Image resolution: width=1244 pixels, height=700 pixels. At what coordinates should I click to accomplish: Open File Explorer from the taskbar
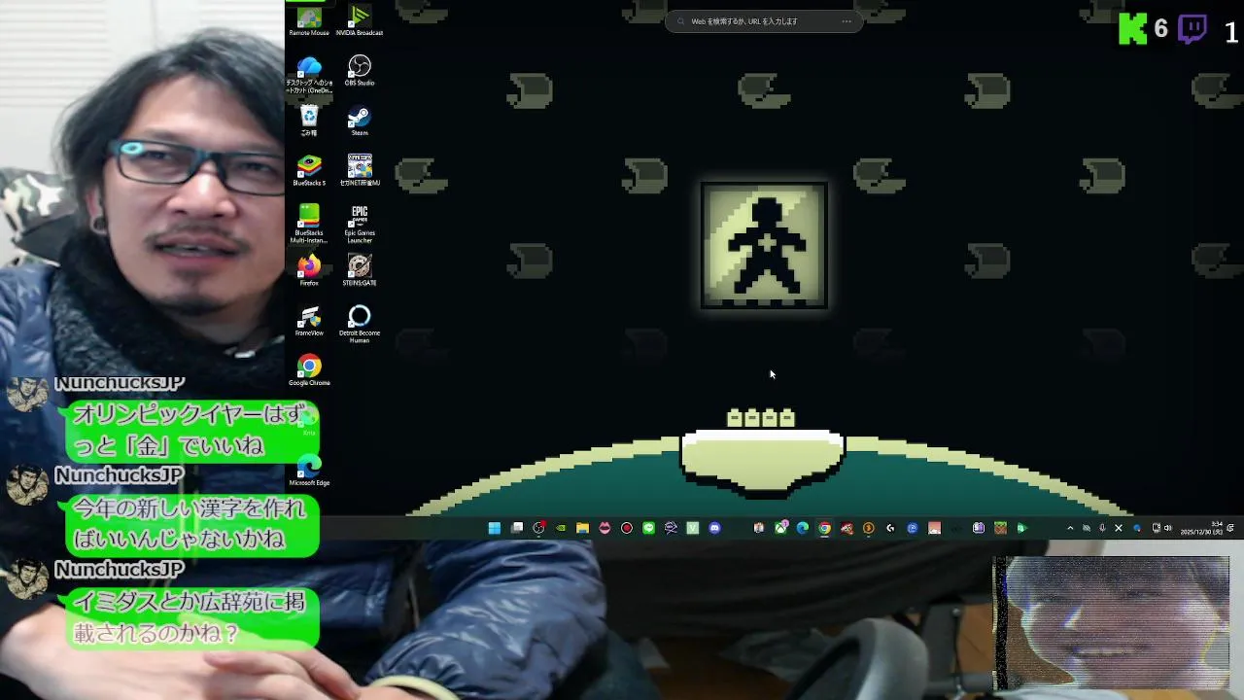tap(582, 528)
